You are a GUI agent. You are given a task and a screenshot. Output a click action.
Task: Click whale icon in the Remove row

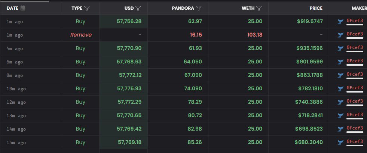(x=340, y=35)
